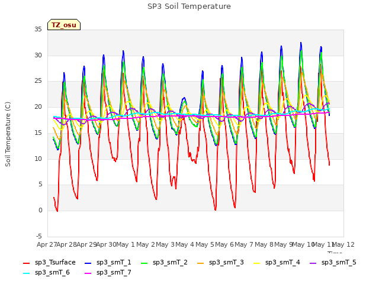Click the blue sp3_smT_1 legend swatch
This screenshot has height=284, width=379.
88,263
